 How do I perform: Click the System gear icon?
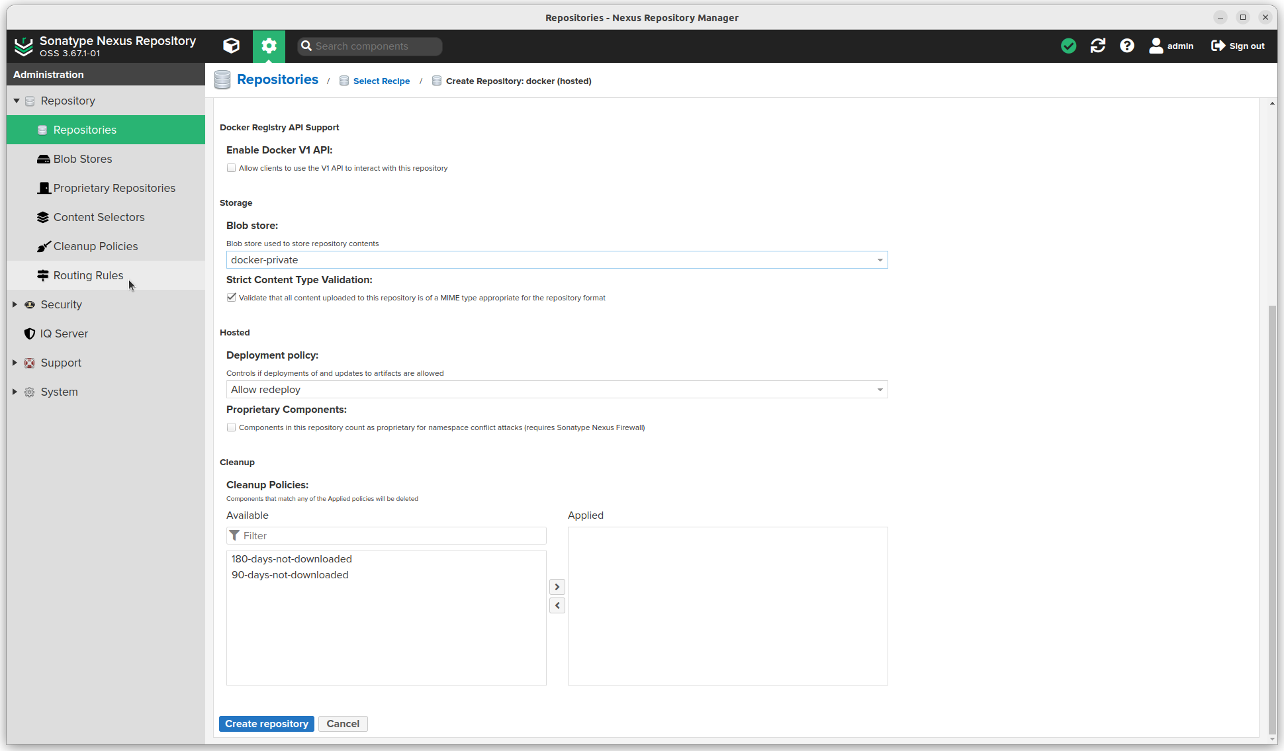coord(30,392)
